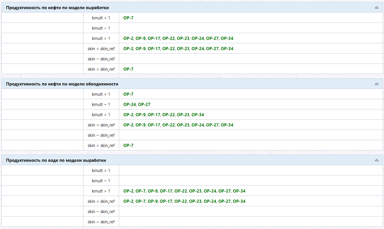This screenshot has width=384, height=229.
Task: Open OP-7 in по воде skin < skin_ref row
Action: point(141,201)
